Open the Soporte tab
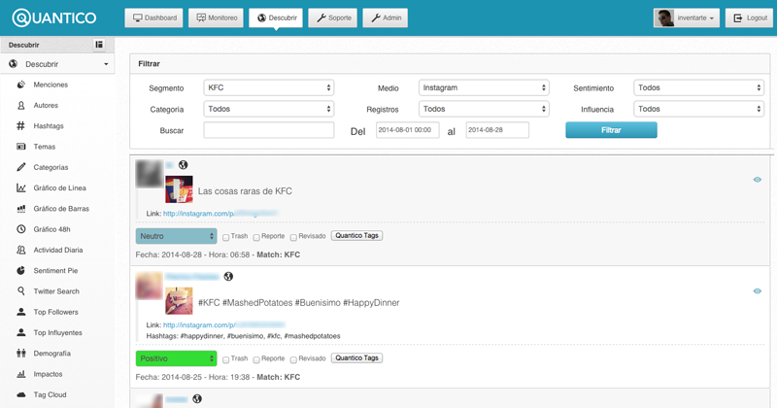 tap(332, 17)
